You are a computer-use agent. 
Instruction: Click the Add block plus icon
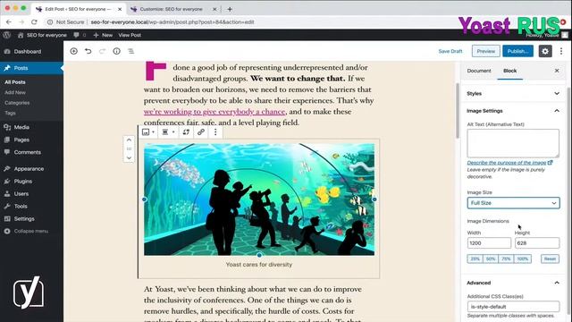tap(73, 51)
